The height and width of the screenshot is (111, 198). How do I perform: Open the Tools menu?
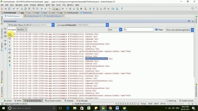click(58, 5)
